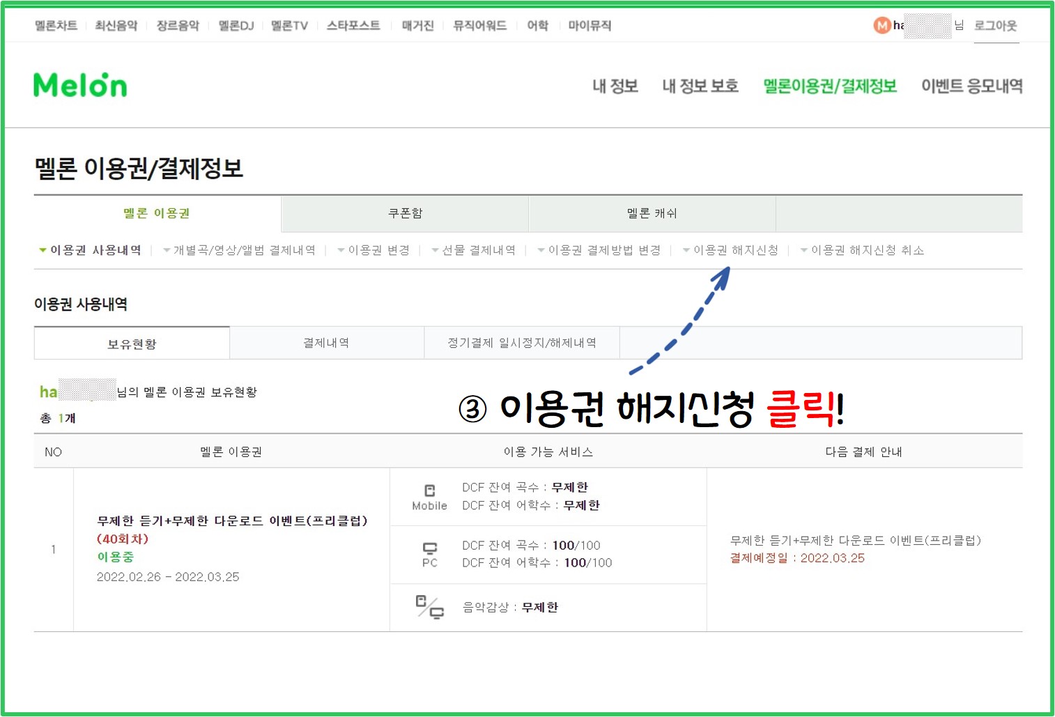Select the 결제내역 tab
Screen dimensions: 1055x717
(327, 343)
